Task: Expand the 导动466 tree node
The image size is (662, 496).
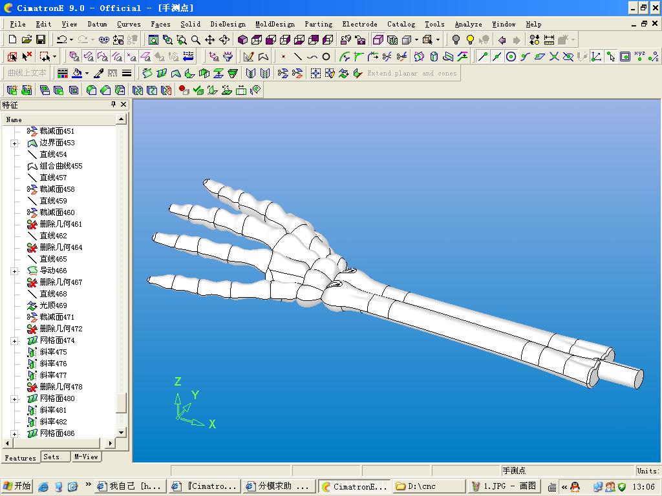Action: coord(14,271)
